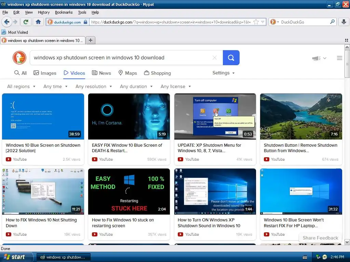Open the Downloads arrow button
The width and height of the screenshot is (350, 262).
click(x=344, y=22)
